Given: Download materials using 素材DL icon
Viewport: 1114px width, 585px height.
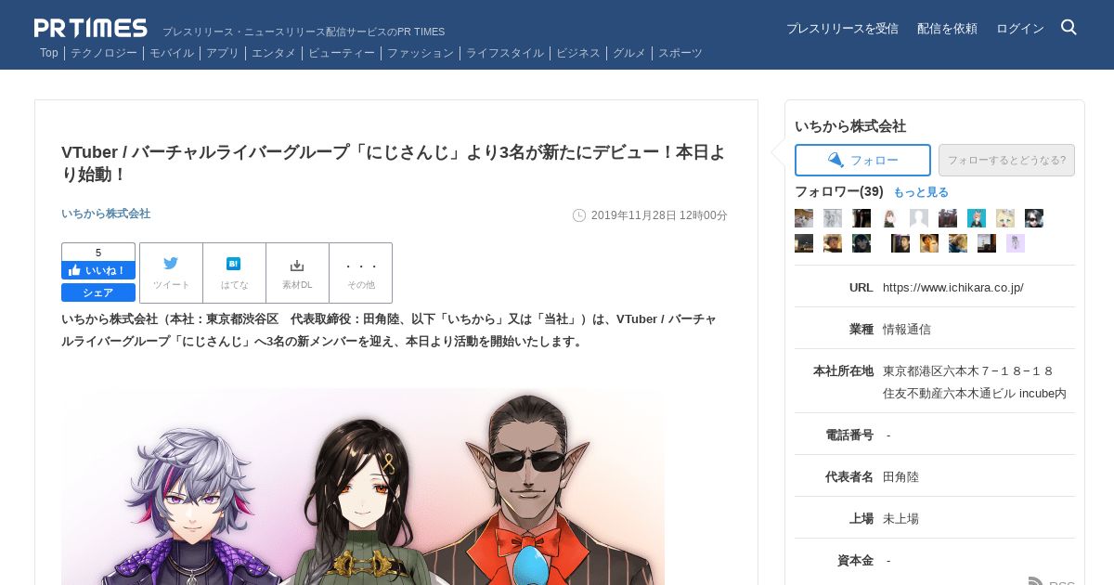Looking at the screenshot, I should tap(297, 273).
